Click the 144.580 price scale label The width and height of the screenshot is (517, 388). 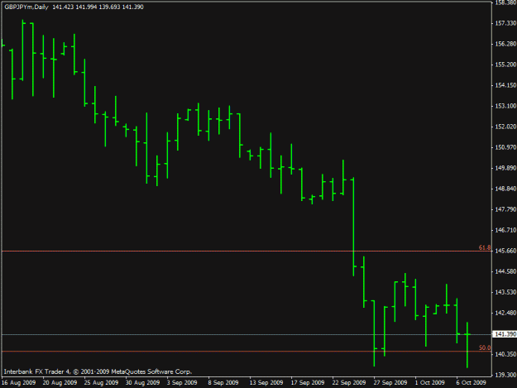pyautogui.click(x=505, y=271)
